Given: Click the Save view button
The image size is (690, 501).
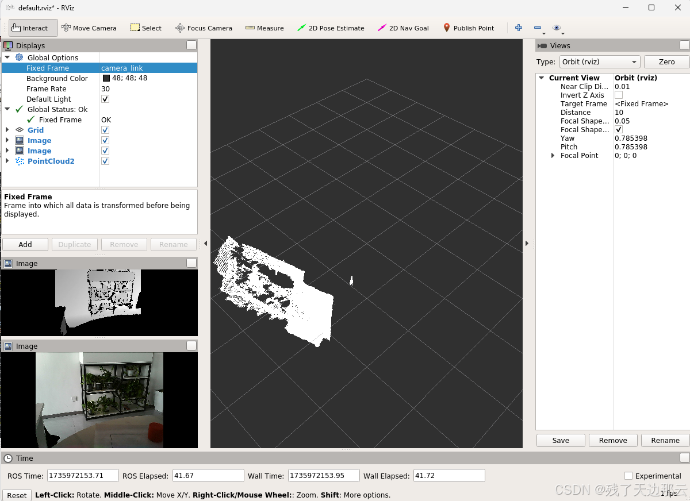Looking at the screenshot, I should (x=561, y=440).
